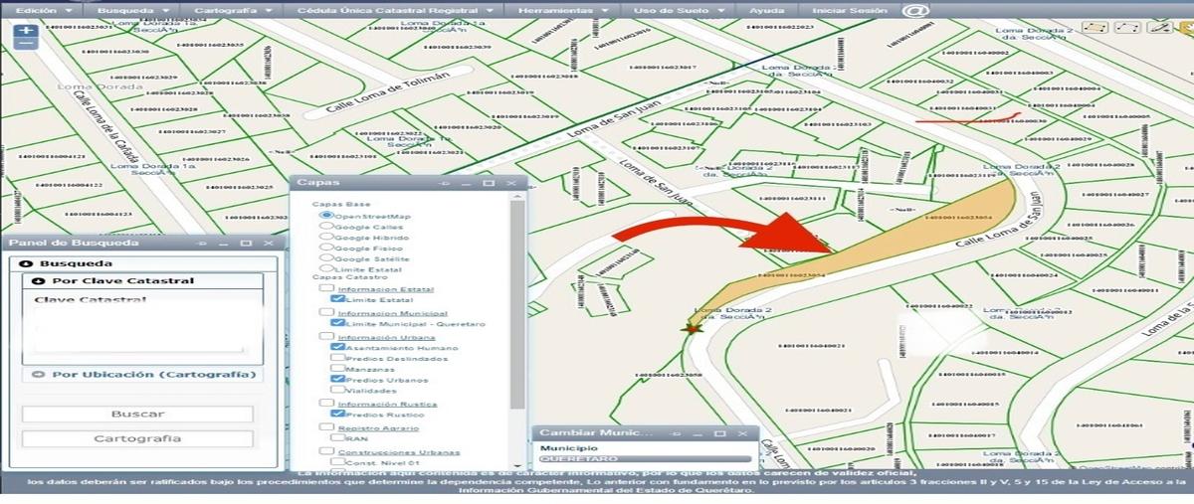
Task: Open the Ayuda menu
Action: coord(766,9)
